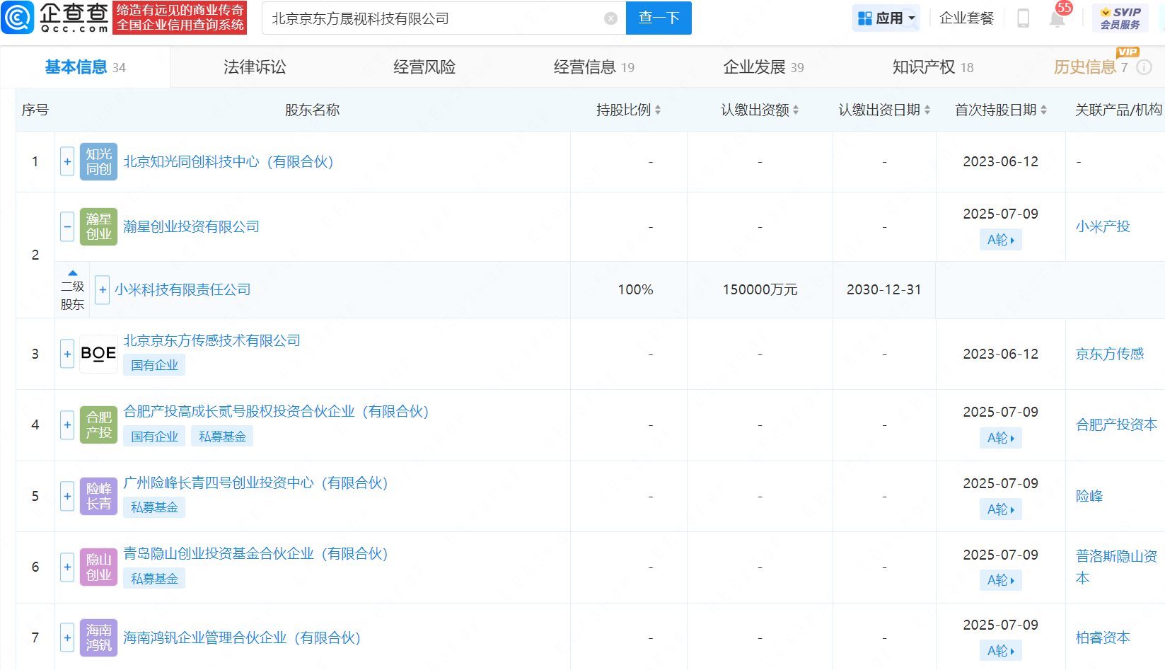This screenshot has height=670, width=1165.
Task: Collapse the 二级股东 section arrow
Action: click(x=72, y=273)
